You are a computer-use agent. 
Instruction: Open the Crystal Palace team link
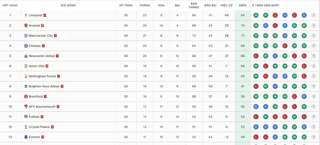(x=39, y=127)
